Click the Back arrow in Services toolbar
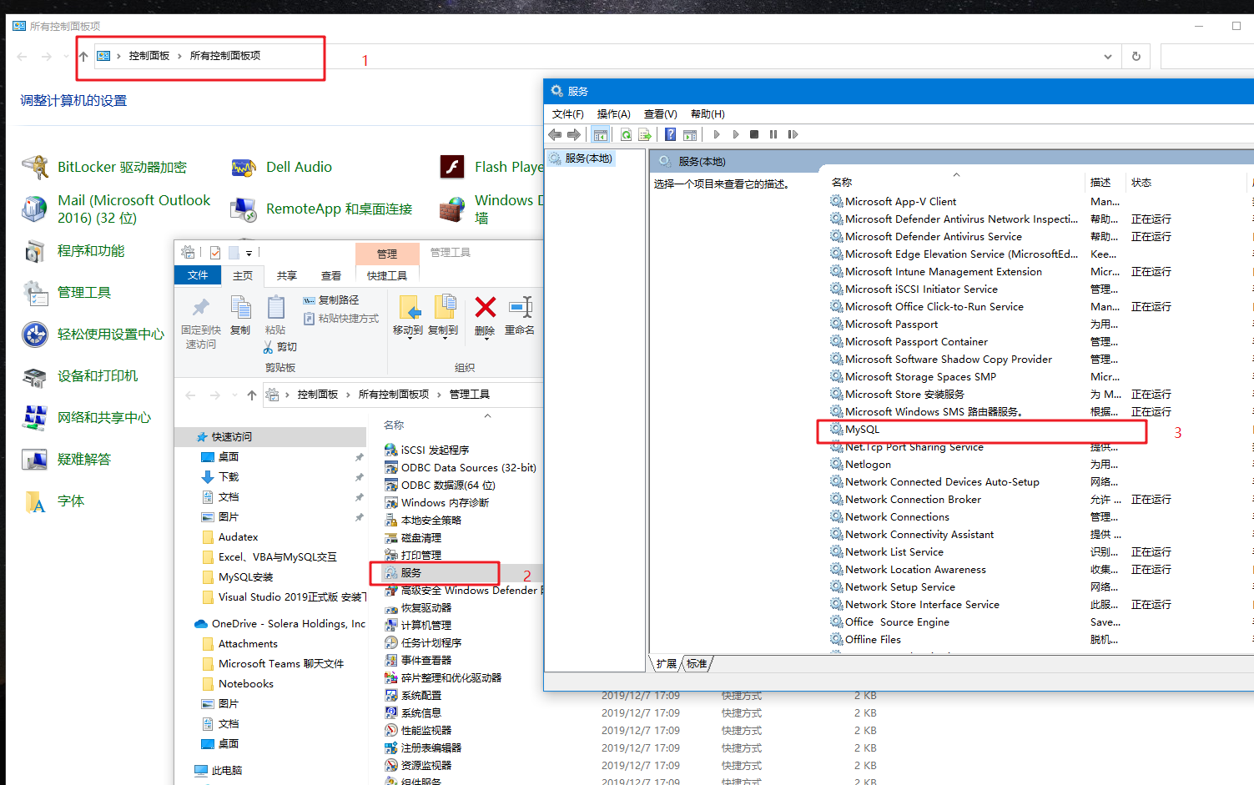The height and width of the screenshot is (785, 1254). coord(555,134)
